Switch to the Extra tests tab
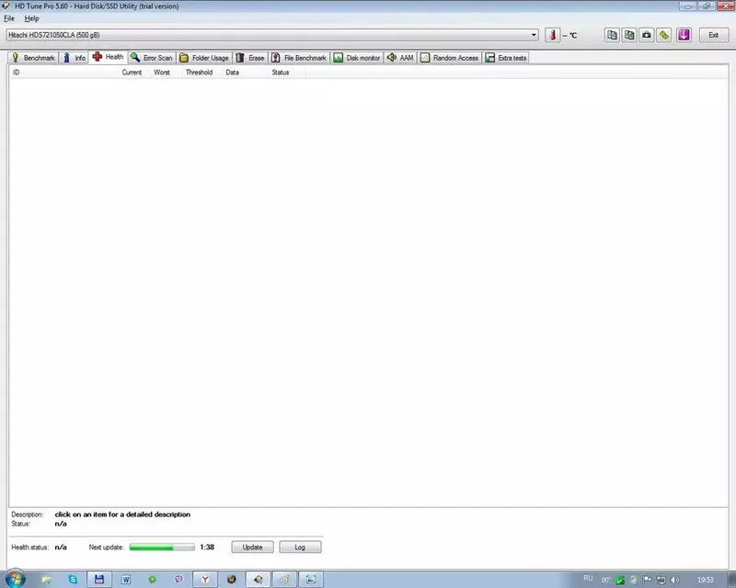 point(506,58)
